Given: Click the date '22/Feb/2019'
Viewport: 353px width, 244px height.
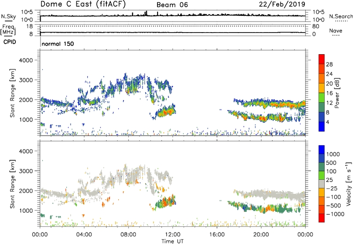Looking at the screenshot, I should point(282,4).
